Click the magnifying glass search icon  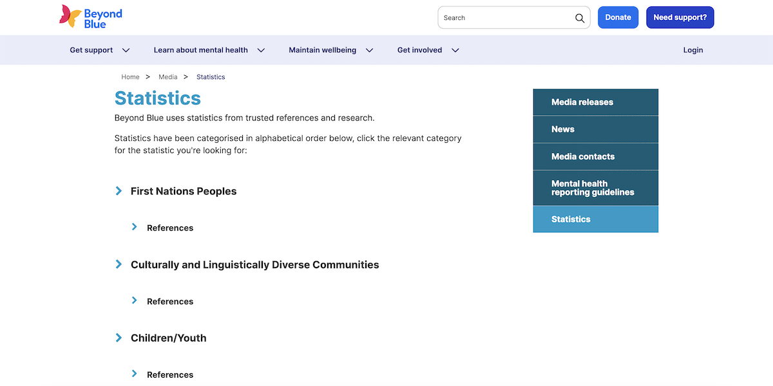point(579,18)
